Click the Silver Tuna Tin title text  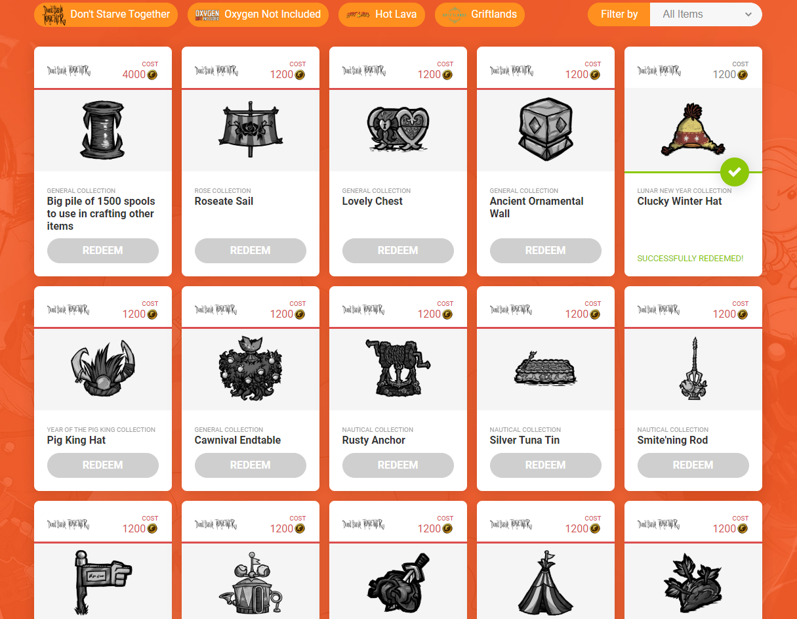pyautogui.click(x=525, y=440)
